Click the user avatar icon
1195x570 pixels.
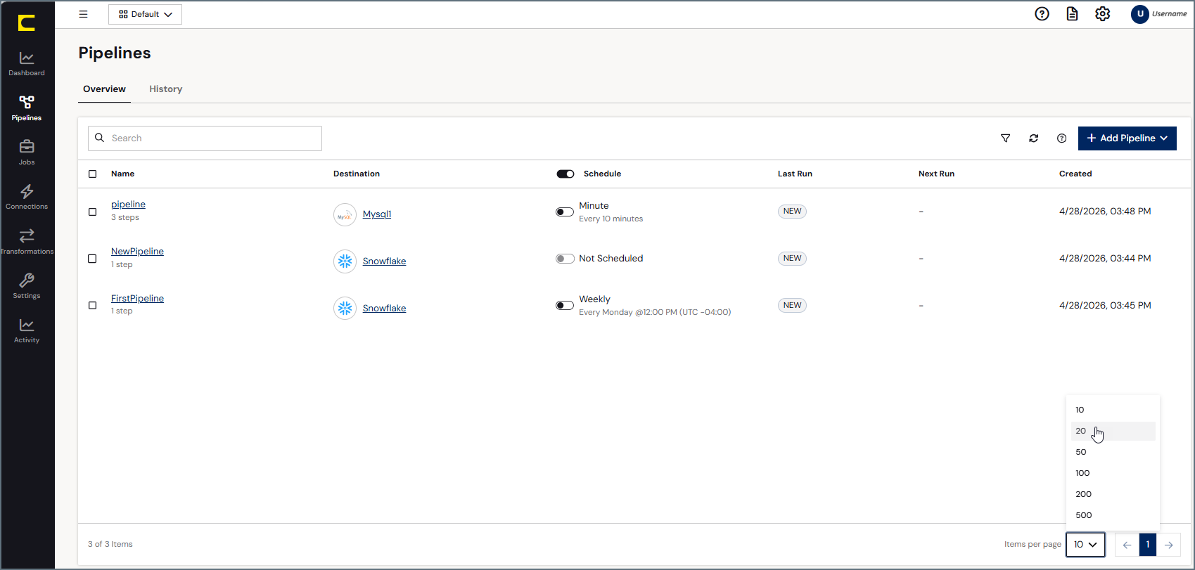(1139, 14)
